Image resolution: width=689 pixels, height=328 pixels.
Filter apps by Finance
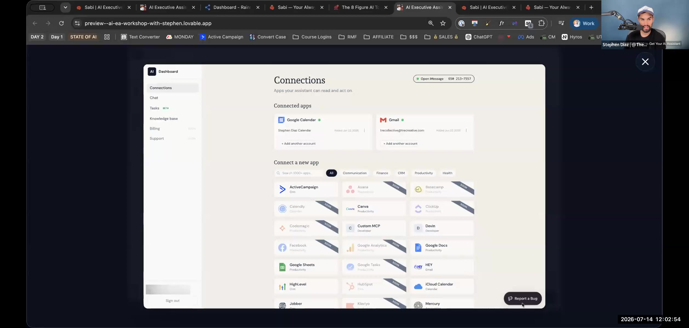pyautogui.click(x=382, y=173)
